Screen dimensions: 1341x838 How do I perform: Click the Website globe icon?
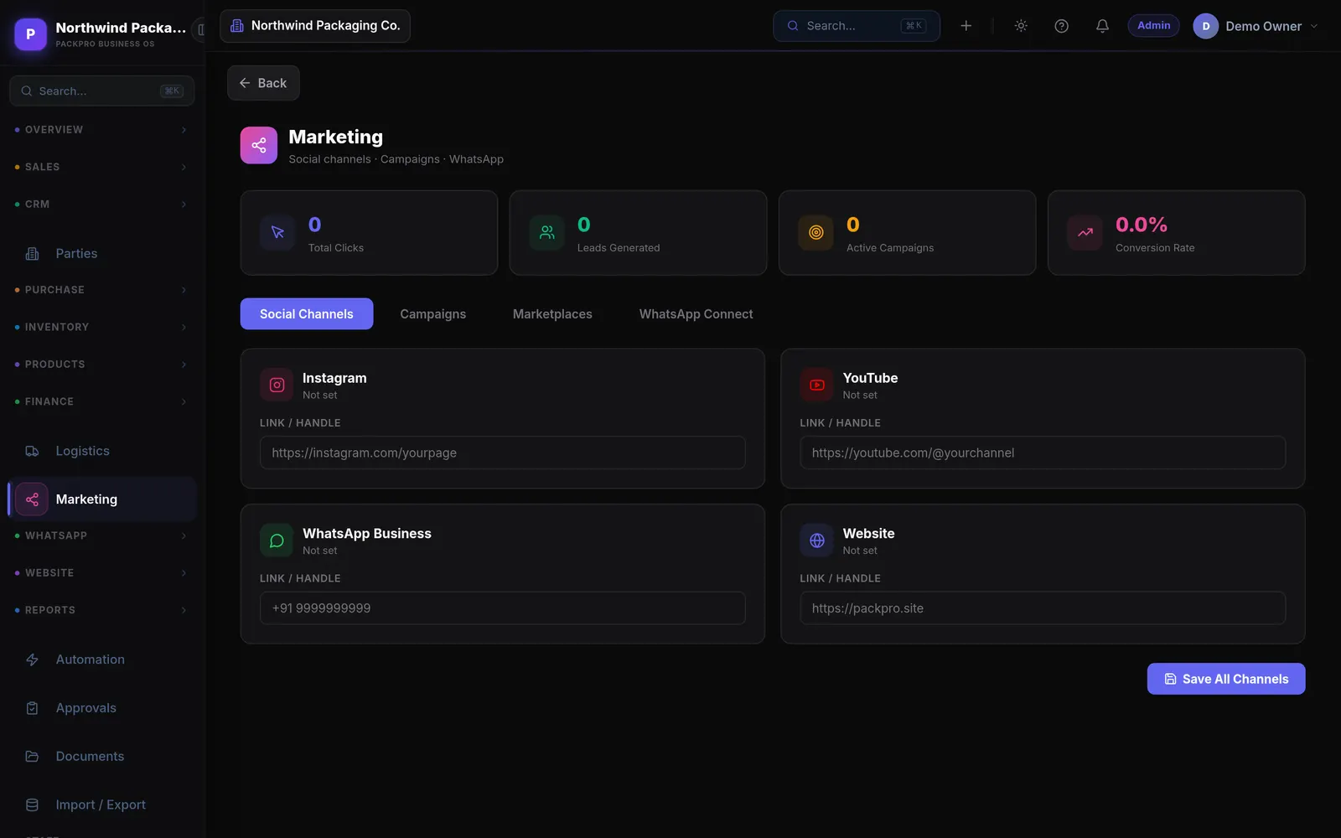[x=816, y=541]
